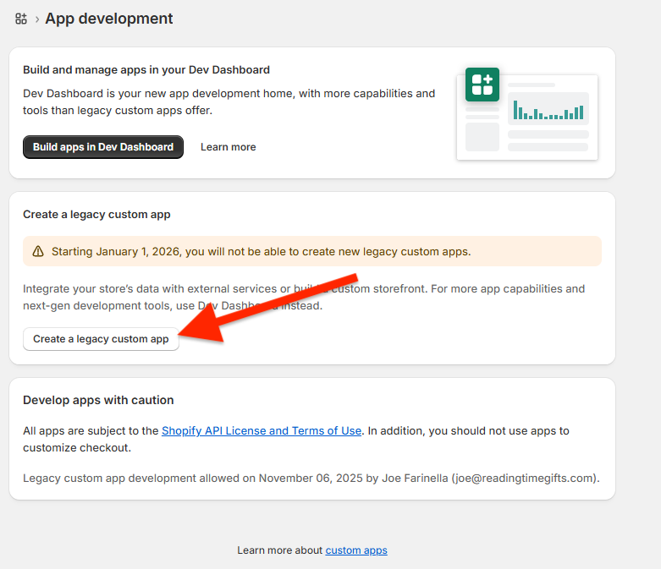661x569 pixels.
Task: Click the Create a legacy custom app heading
Action: tap(96, 214)
